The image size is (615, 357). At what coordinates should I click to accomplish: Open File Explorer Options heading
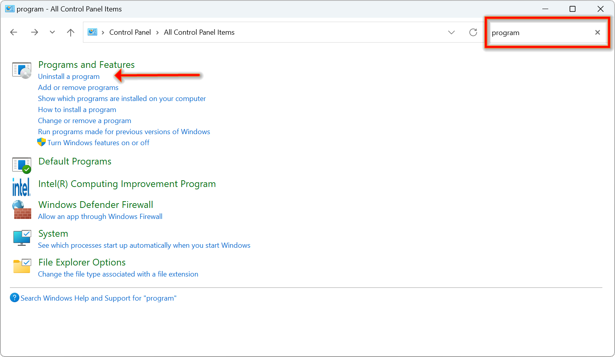pos(82,262)
